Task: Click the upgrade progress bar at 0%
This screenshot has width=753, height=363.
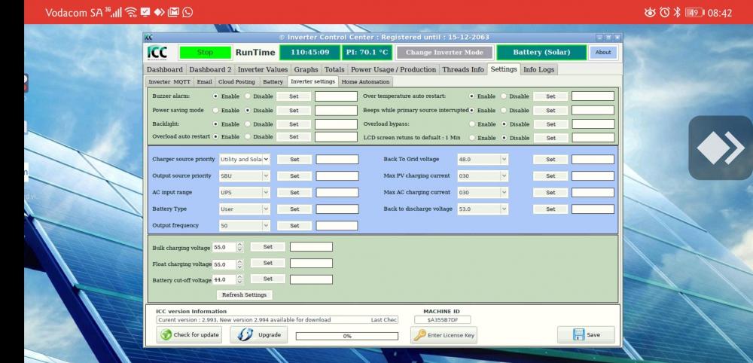Action: [347, 336]
